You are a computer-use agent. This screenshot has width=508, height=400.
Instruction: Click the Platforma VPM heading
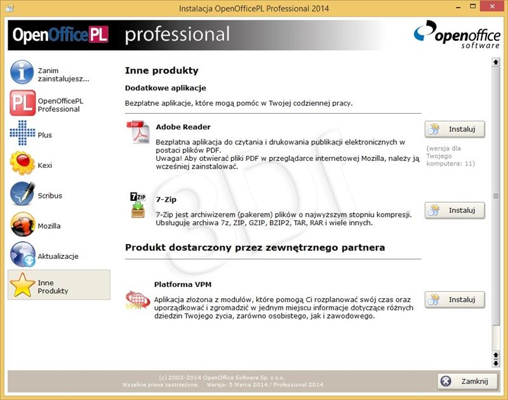click(183, 284)
